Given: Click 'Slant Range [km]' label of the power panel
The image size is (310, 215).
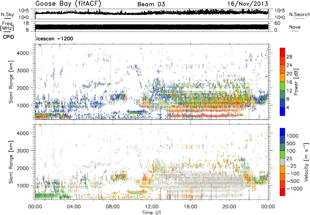Looking at the screenshot, I should tap(11, 82).
